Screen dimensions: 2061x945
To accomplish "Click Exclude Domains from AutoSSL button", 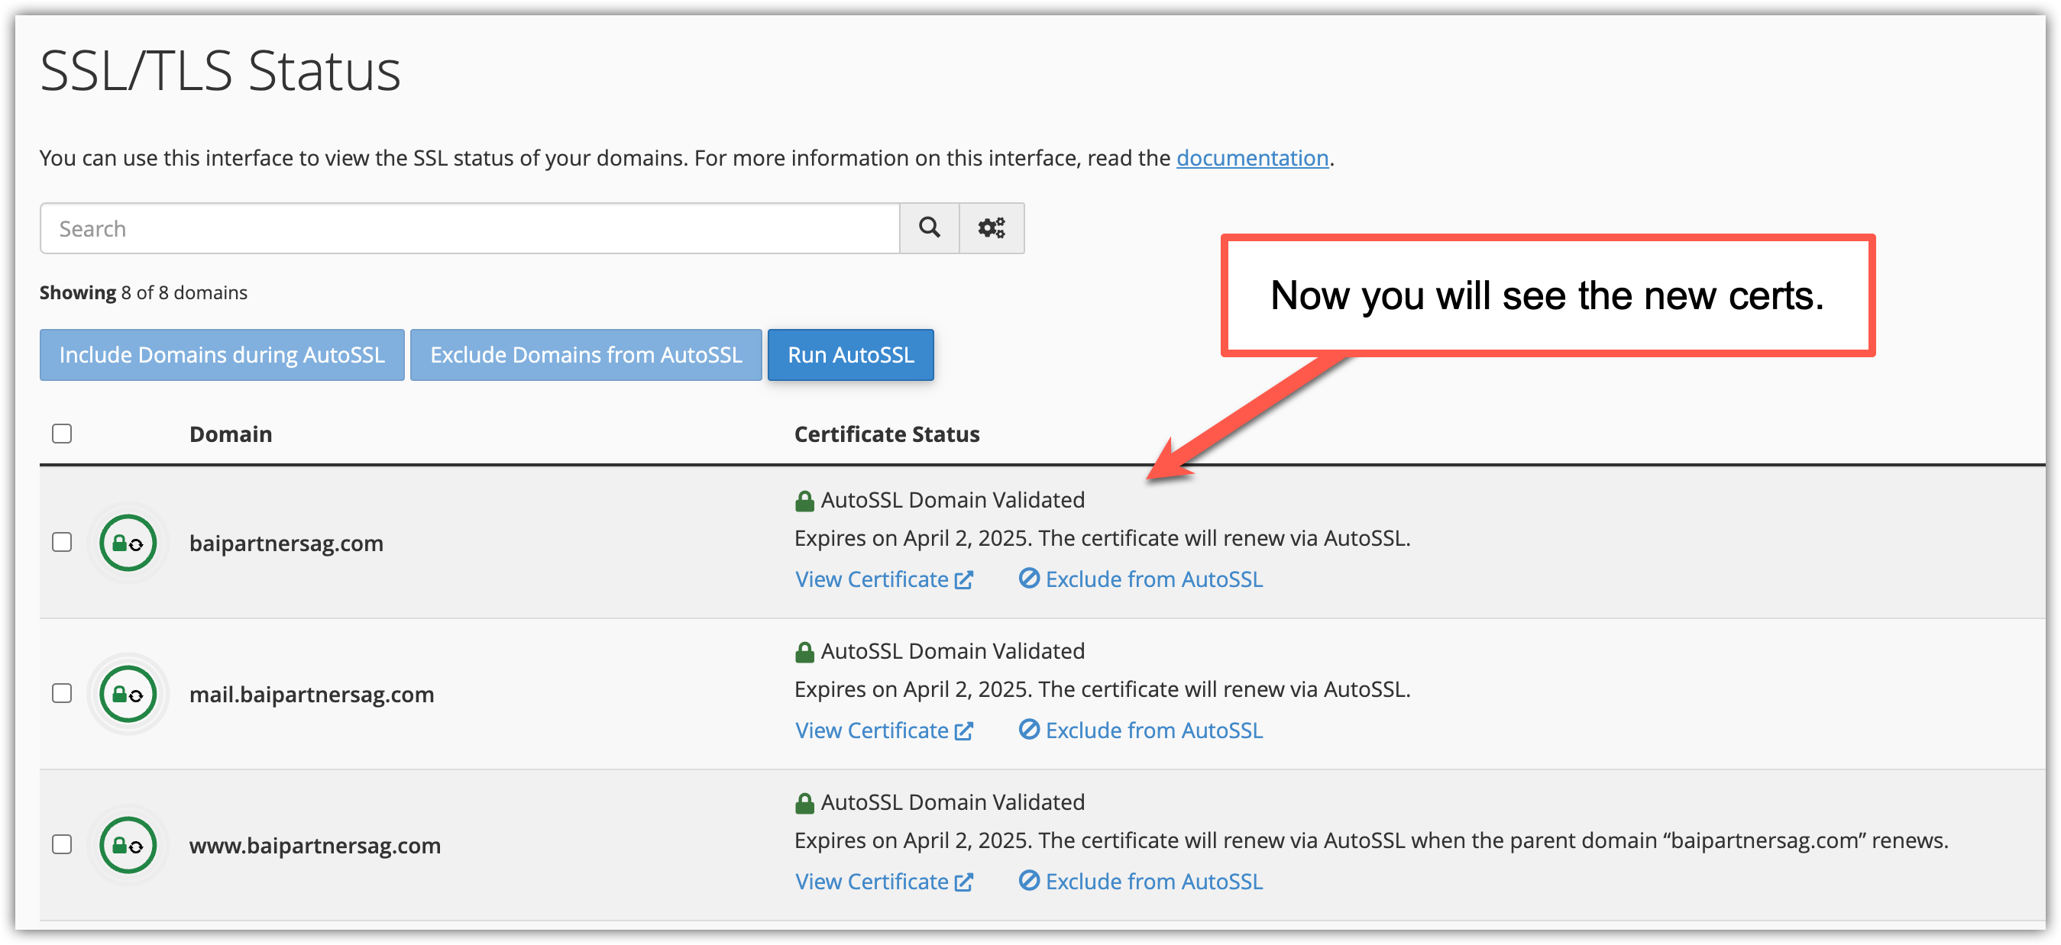I will 586,354.
